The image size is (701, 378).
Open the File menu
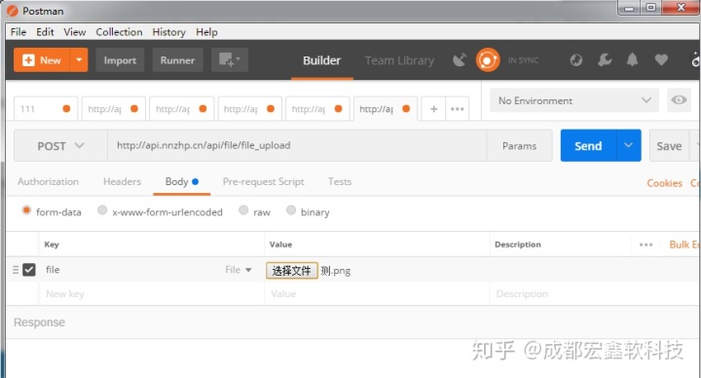pos(18,32)
